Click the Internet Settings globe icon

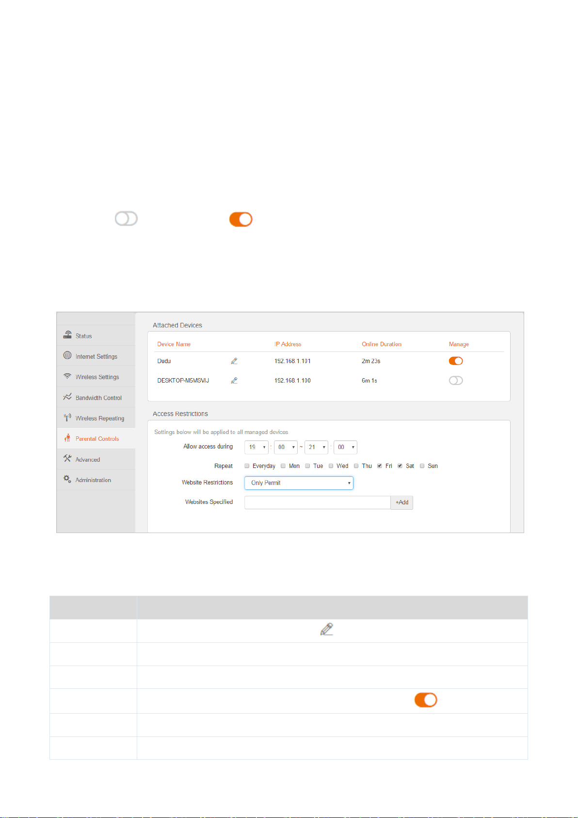click(67, 355)
